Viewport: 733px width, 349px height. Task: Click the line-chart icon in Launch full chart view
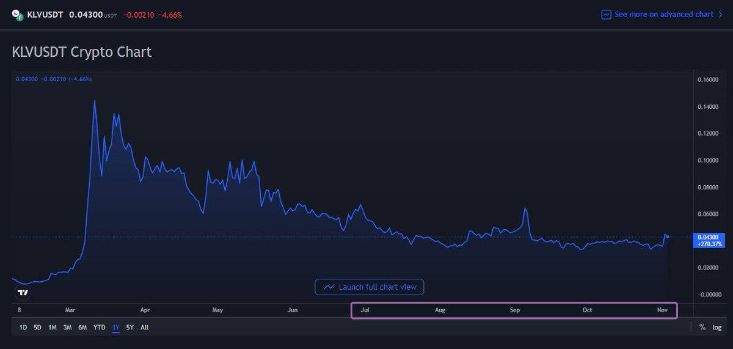pos(329,287)
